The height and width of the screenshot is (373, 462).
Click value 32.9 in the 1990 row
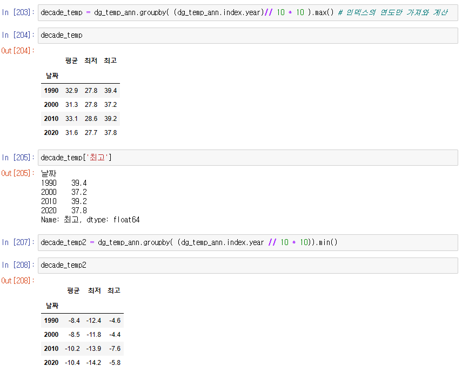point(72,91)
